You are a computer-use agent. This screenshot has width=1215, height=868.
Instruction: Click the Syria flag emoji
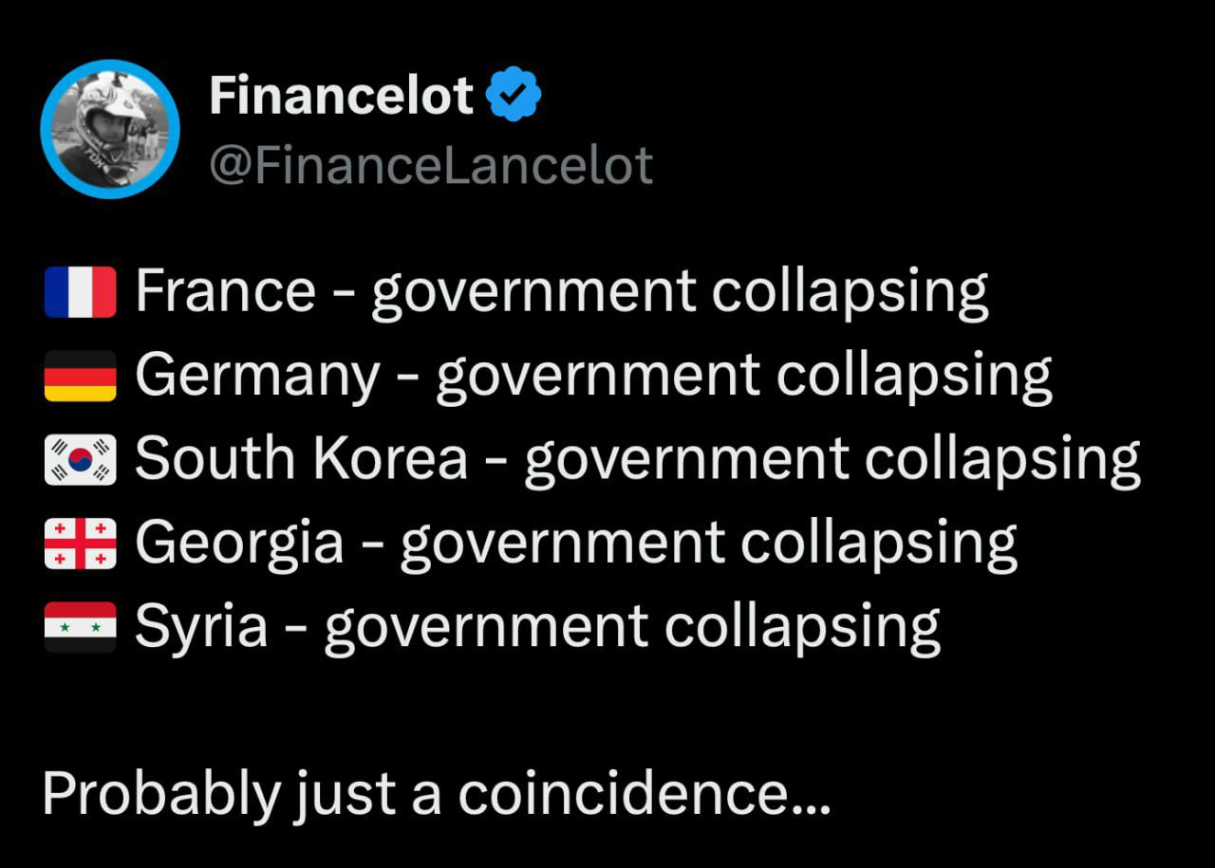(x=81, y=627)
